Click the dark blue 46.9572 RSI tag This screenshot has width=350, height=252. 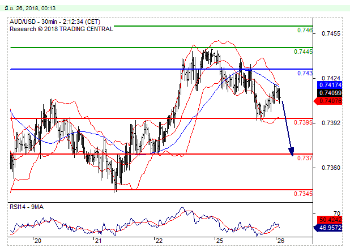(328, 228)
